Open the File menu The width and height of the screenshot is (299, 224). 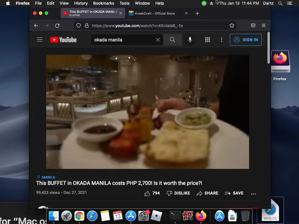38,3
